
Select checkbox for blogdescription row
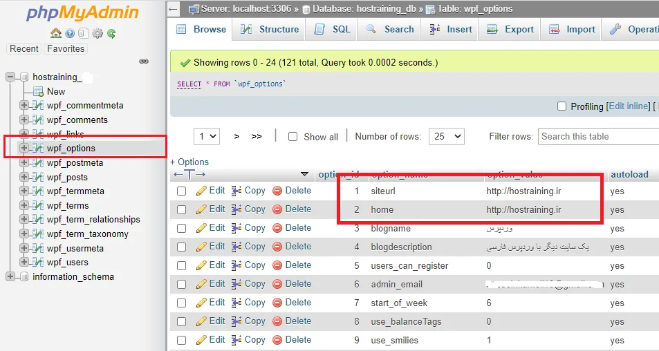coord(182,247)
